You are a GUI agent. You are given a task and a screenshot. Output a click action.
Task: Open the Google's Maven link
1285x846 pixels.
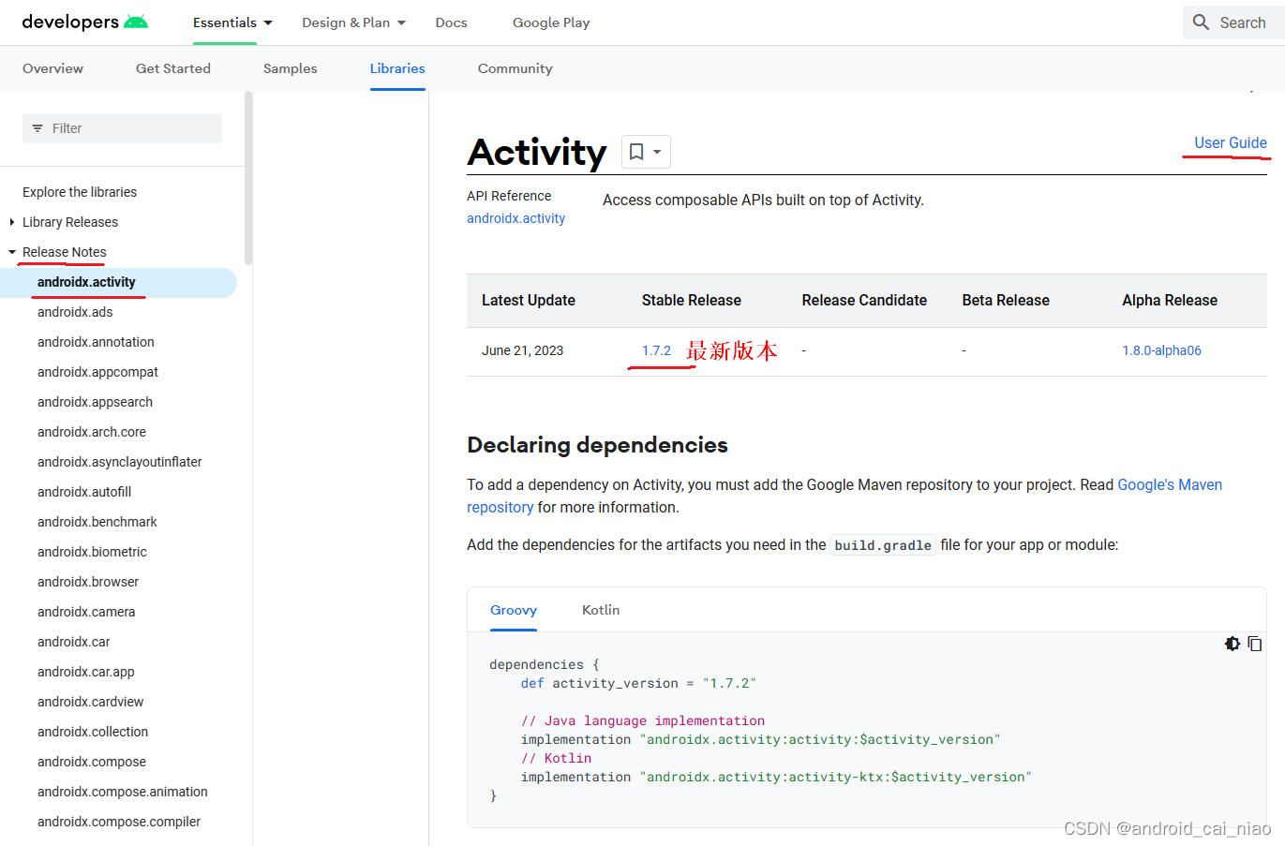(x=1170, y=484)
